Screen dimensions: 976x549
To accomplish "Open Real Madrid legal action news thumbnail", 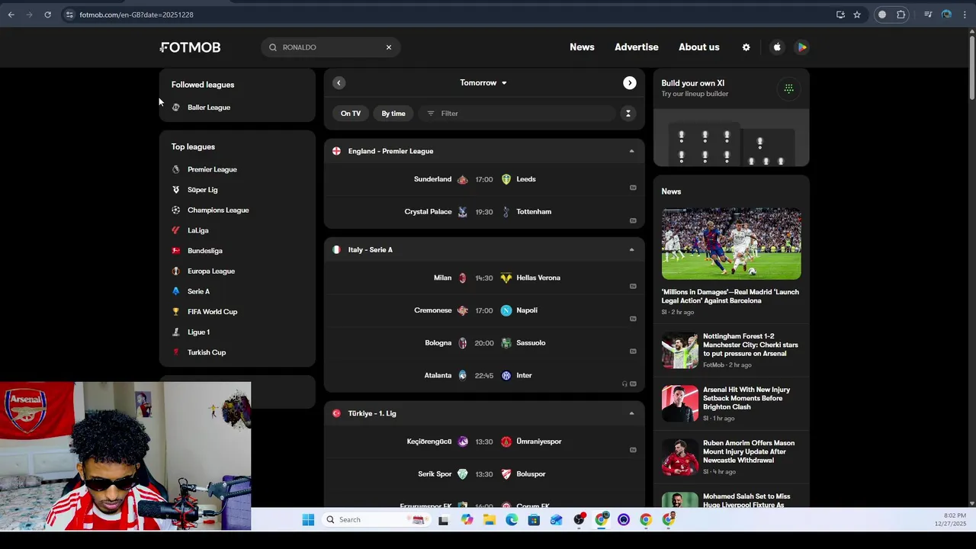I will click(731, 244).
